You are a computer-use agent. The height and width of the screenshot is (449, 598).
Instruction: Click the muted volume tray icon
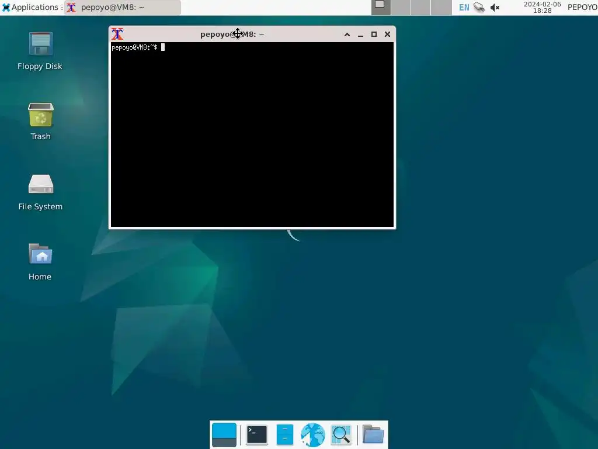click(x=495, y=8)
